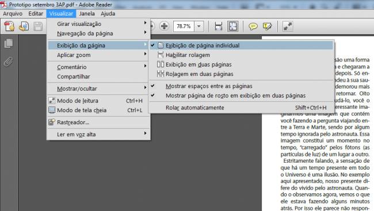
Task: Expand Girar visualização submenu
Action: point(98,24)
